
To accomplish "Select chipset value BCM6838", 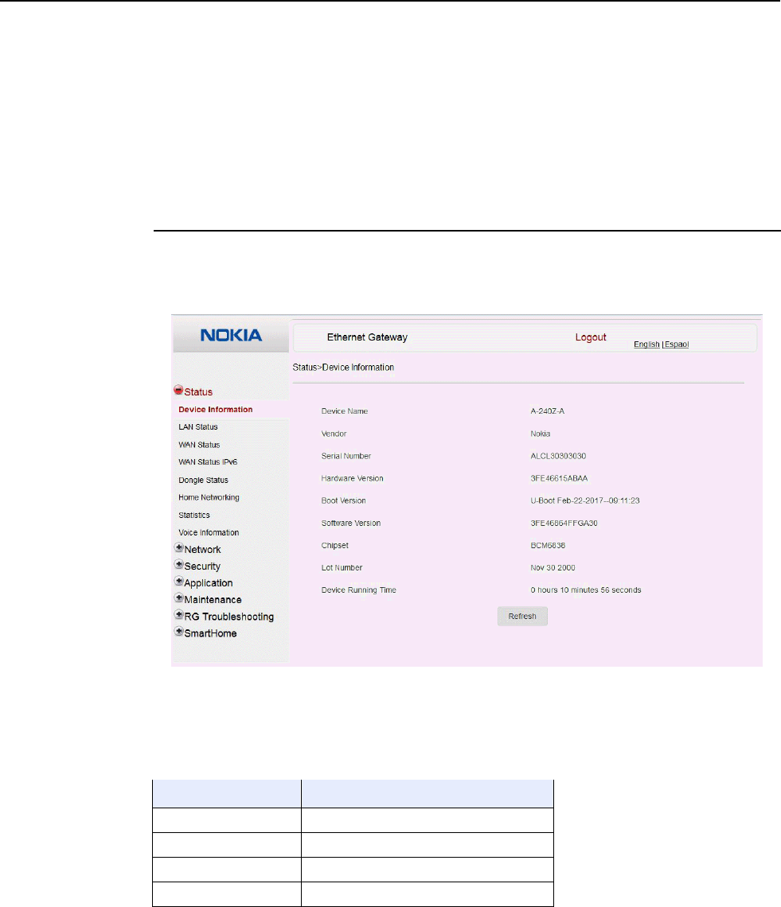I will point(548,546).
